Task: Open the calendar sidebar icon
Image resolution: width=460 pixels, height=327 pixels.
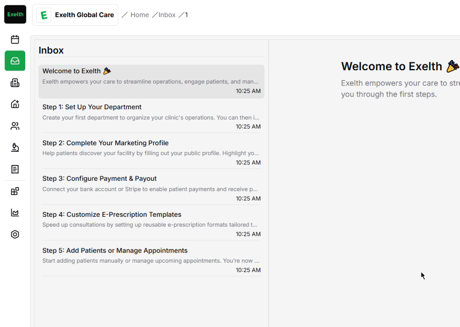Action: point(15,40)
